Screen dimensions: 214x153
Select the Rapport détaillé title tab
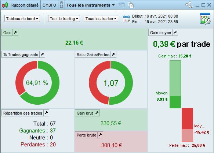point(25,5)
